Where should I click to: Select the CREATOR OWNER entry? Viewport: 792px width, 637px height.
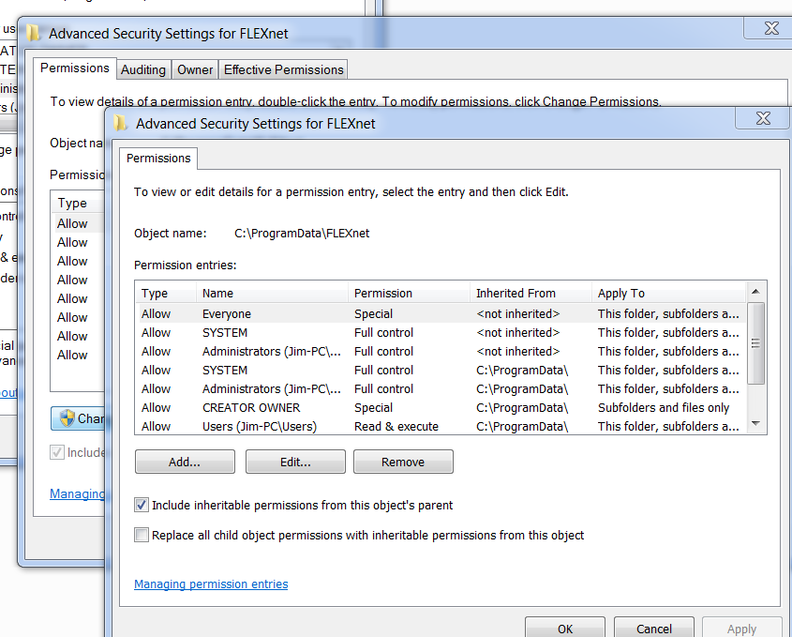[441, 407]
